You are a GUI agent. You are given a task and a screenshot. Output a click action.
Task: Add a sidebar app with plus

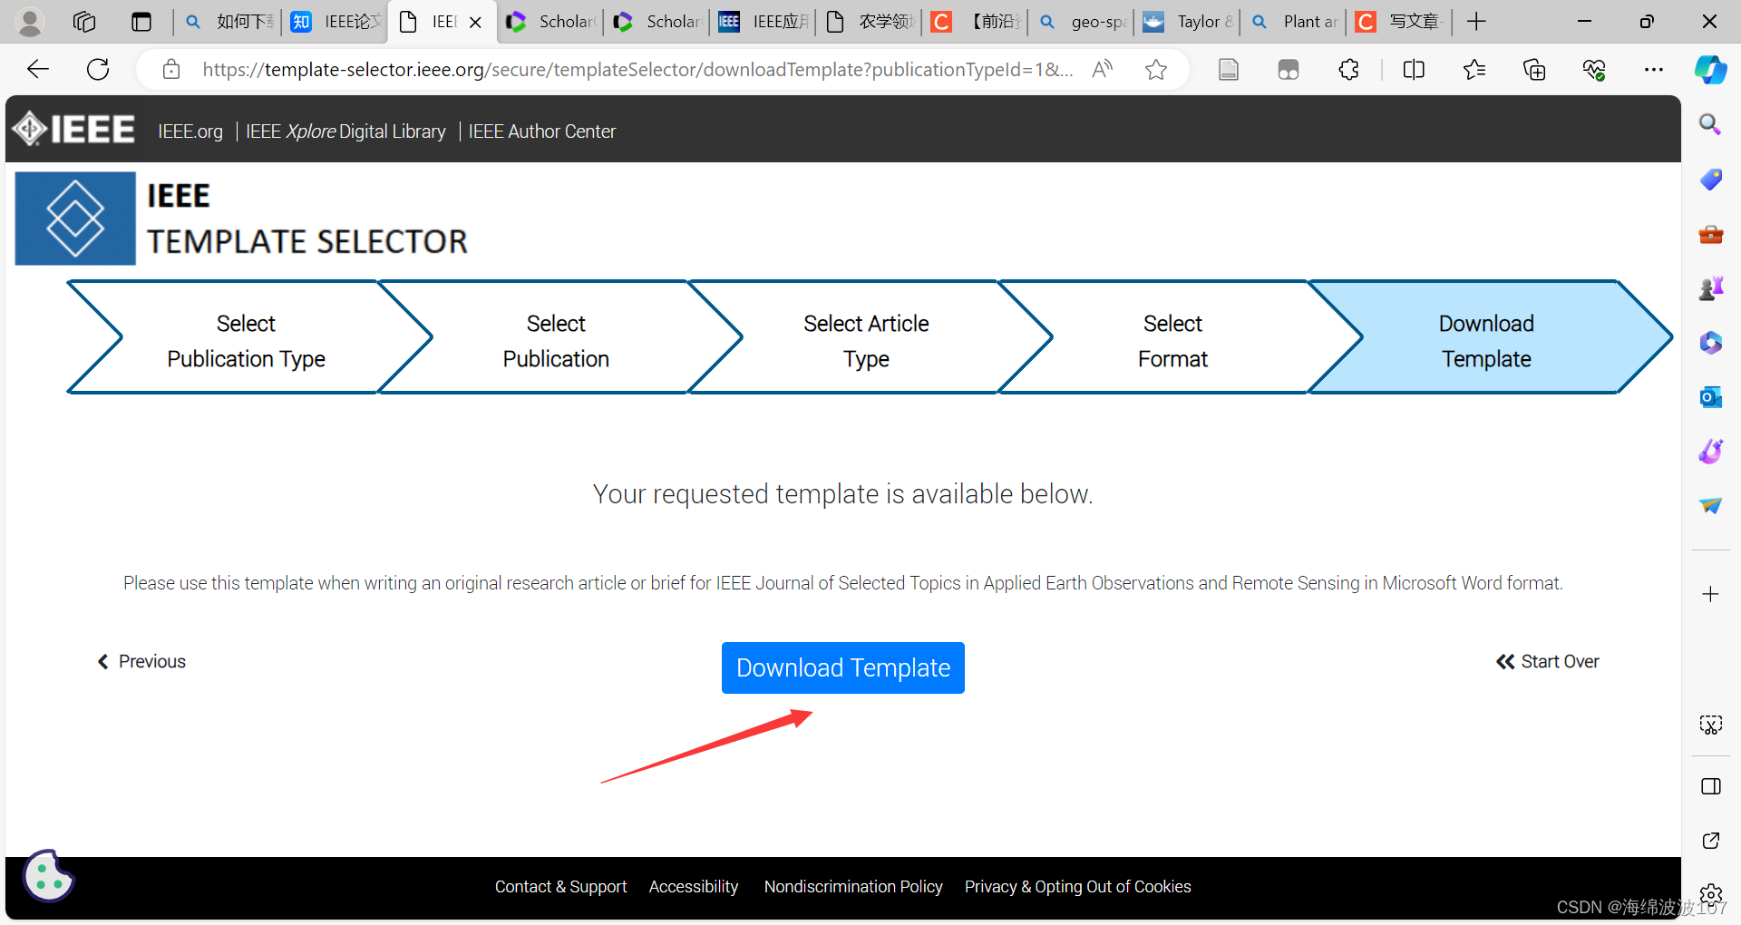pos(1711,594)
